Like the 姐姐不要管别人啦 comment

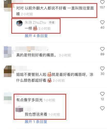102,69
